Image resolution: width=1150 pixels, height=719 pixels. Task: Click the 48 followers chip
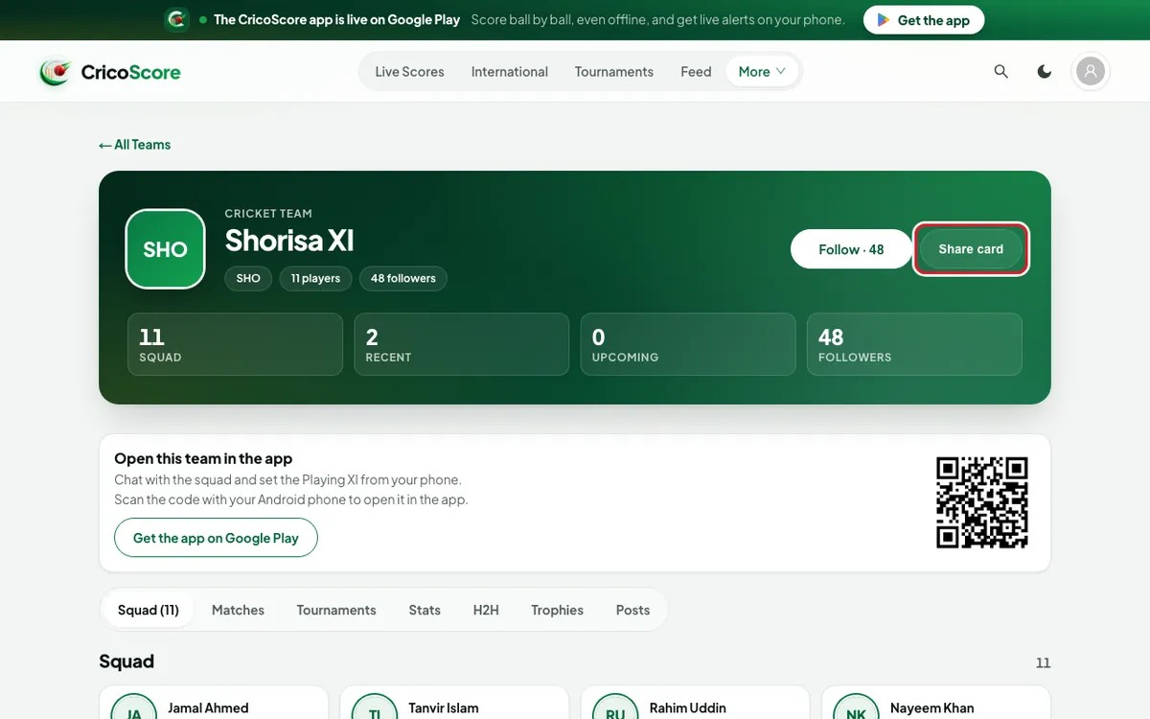click(x=402, y=278)
